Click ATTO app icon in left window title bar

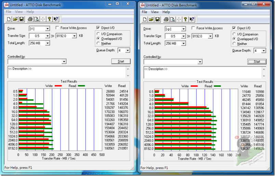click(x=6, y=5)
